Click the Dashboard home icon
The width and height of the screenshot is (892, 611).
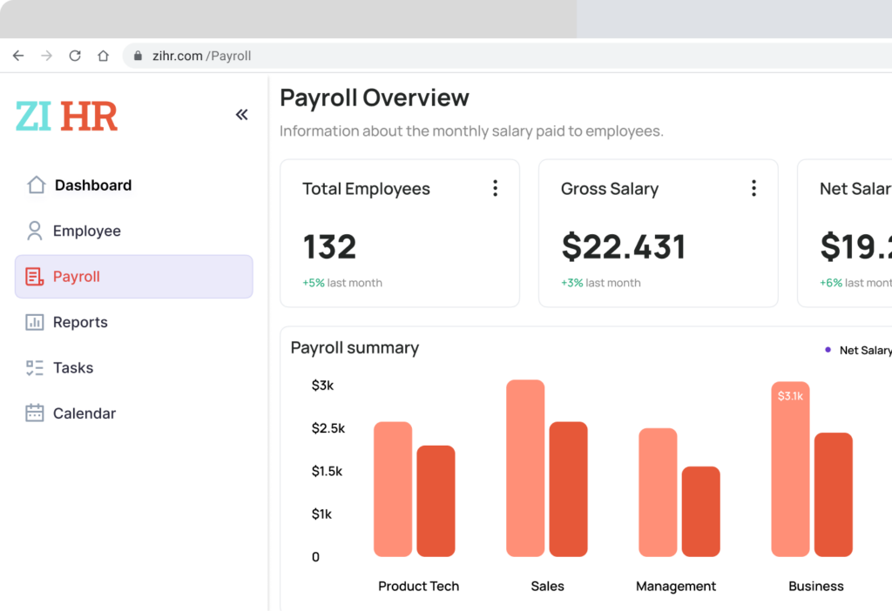[x=36, y=185]
